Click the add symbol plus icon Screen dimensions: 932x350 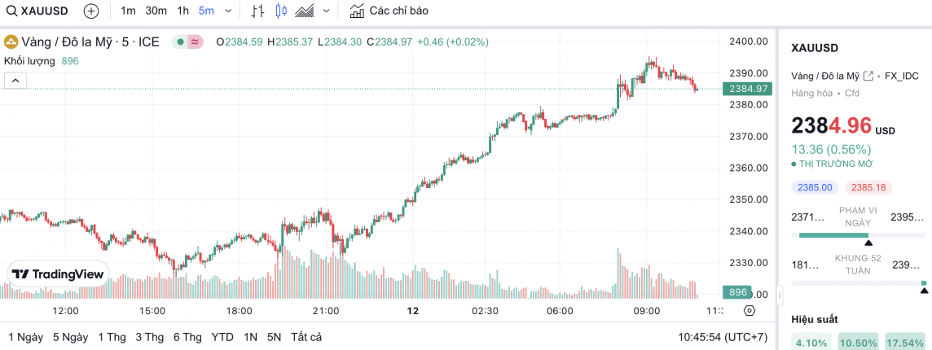(x=91, y=11)
